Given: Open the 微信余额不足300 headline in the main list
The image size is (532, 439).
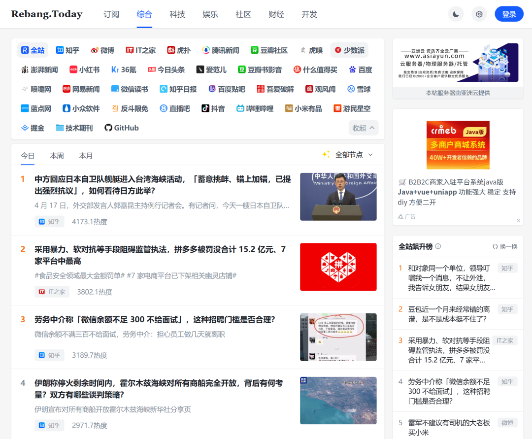Looking at the screenshot, I should click(x=155, y=320).
